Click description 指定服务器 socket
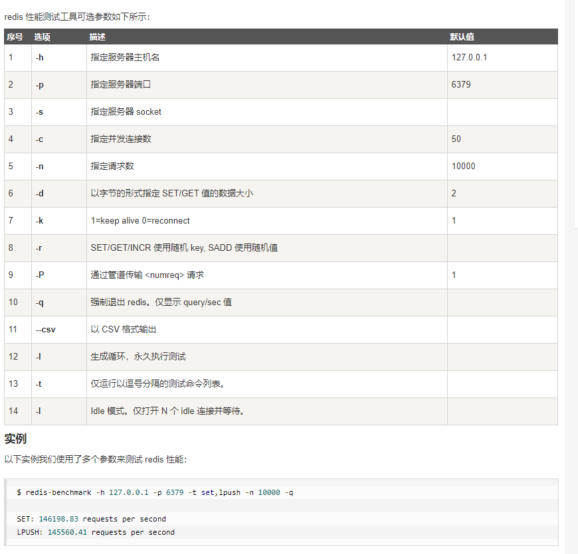Image resolution: width=578 pixels, height=554 pixels. [x=126, y=112]
